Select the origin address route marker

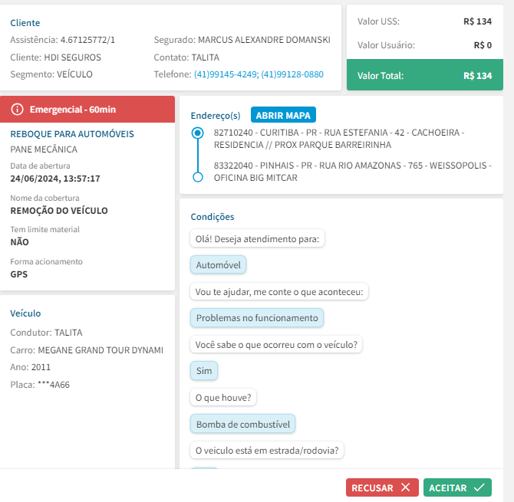point(198,133)
